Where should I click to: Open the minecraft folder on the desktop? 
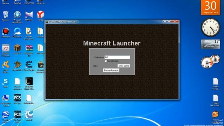point(41,48)
